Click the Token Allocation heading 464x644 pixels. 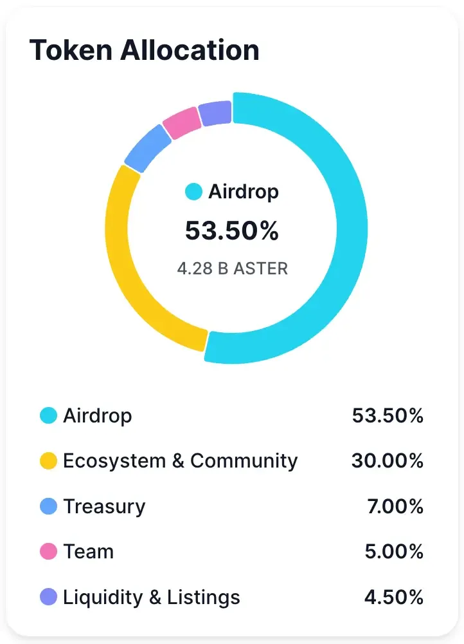coord(145,50)
